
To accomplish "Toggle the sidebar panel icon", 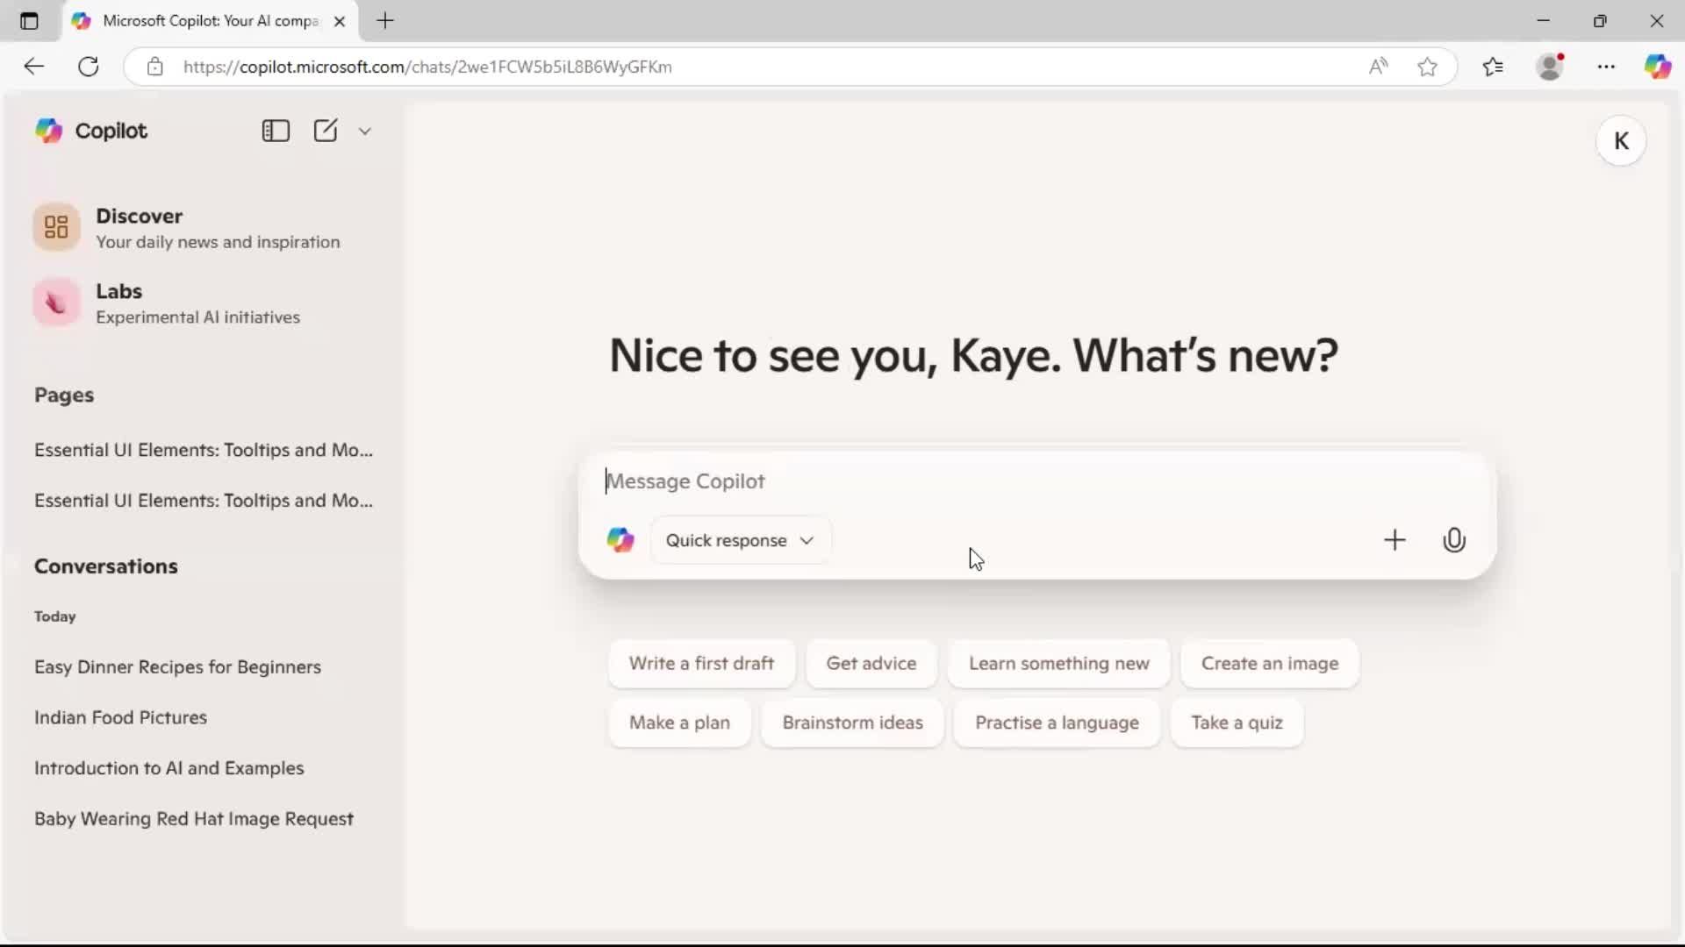I will tap(276, 131).
